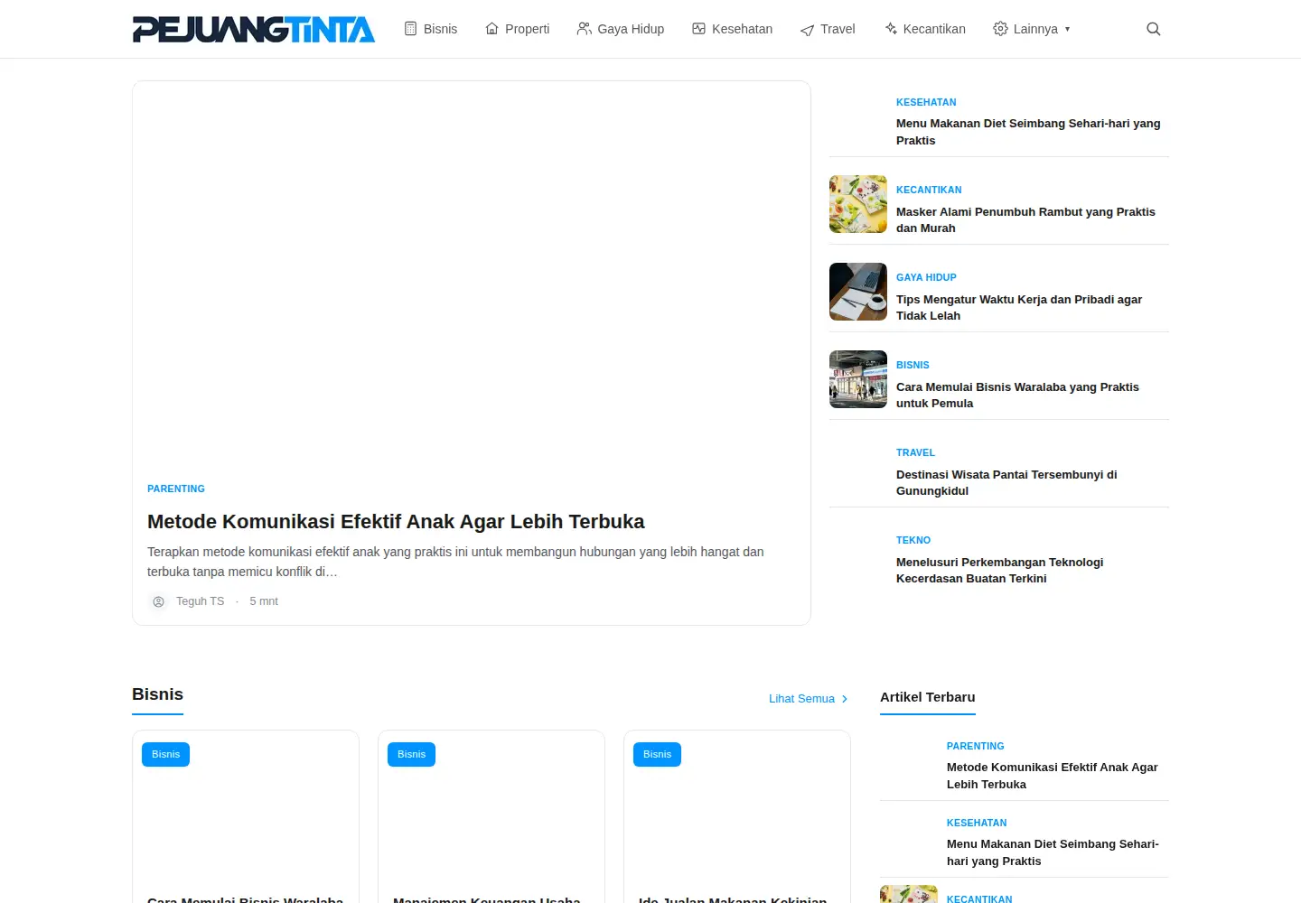Click Bisnis badge on first Bisnis card
The width and height of the screenshot is (1301, 903).
(165, 754)
